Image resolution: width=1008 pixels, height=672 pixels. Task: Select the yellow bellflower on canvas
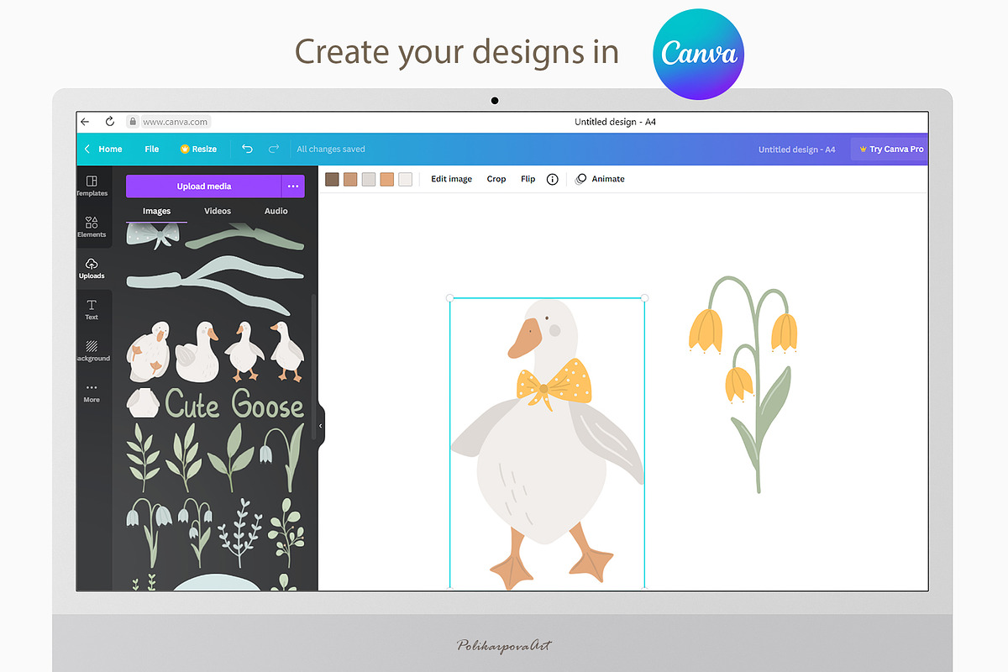[x=743, y=384]
